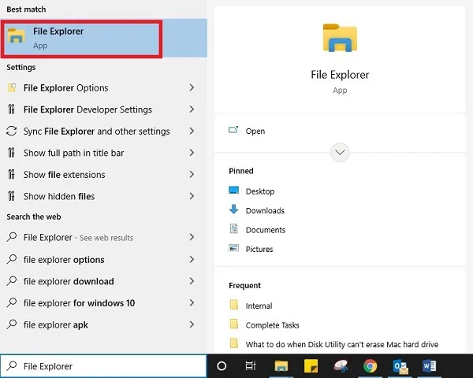
Task: Expand arrow beside Show hidden files
Action: [x=192, y=196]
